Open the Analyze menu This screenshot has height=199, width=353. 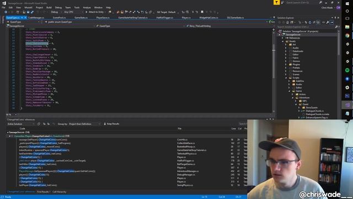click(87, 7)
